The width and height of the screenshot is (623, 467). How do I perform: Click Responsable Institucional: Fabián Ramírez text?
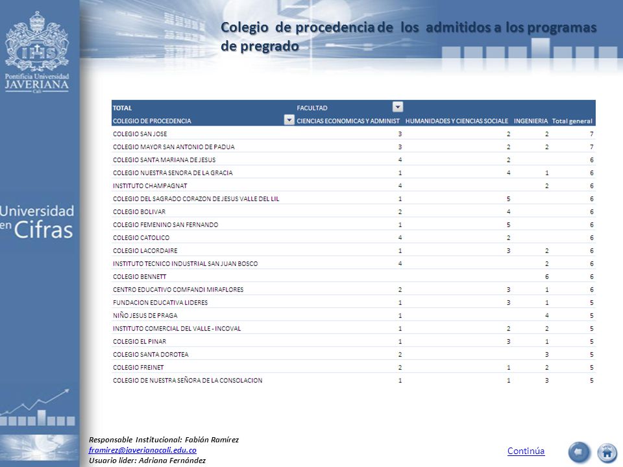[164, 440]
